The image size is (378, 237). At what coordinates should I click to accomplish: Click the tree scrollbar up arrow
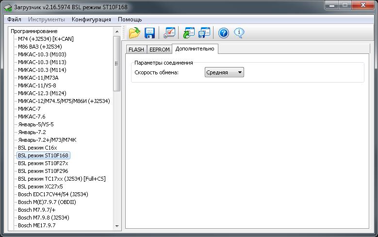(x=117, y=32)
